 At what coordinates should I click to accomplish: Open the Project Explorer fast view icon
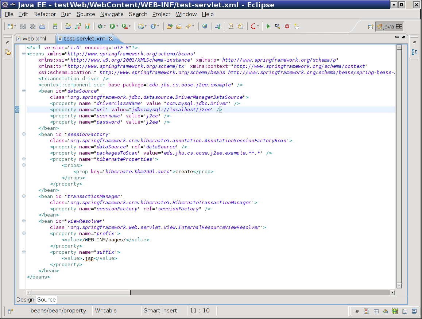pos(8,52)
